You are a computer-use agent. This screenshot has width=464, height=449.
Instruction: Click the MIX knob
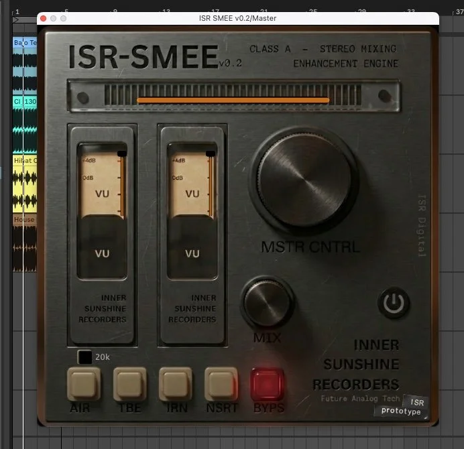(x=268, y=302)
